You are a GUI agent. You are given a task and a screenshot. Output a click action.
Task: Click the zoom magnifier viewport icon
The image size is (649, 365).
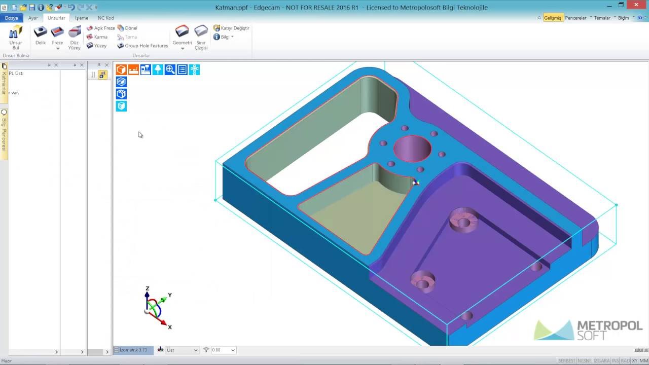170,69
